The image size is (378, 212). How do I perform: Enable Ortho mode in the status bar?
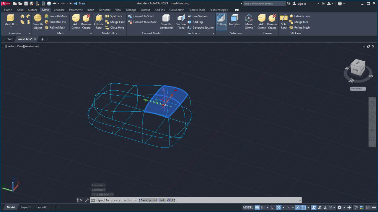[x=273, y=207]
